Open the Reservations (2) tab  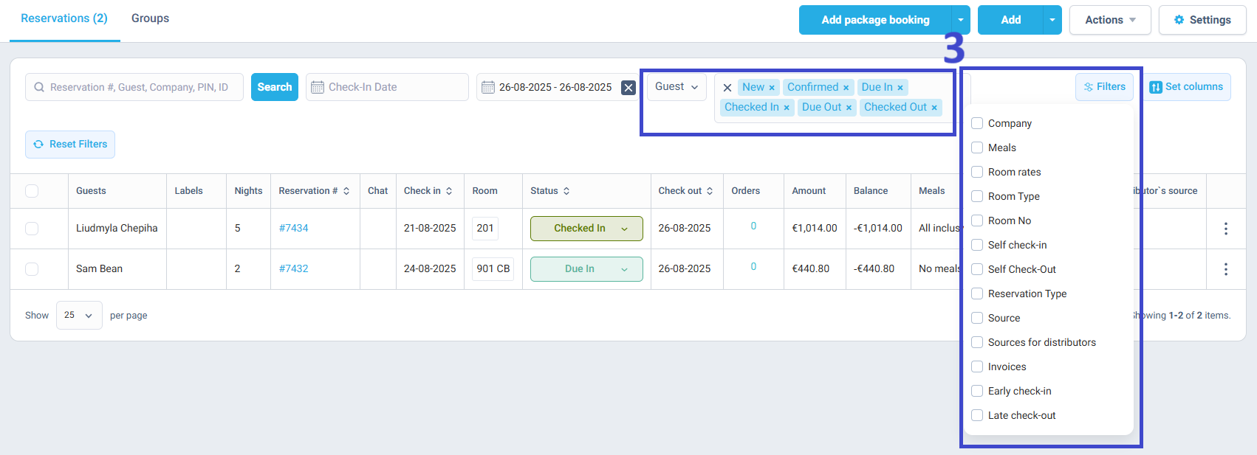(64, 18)
